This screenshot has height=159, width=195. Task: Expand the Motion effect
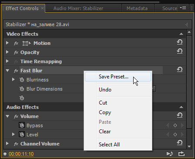tap(7, 43)
